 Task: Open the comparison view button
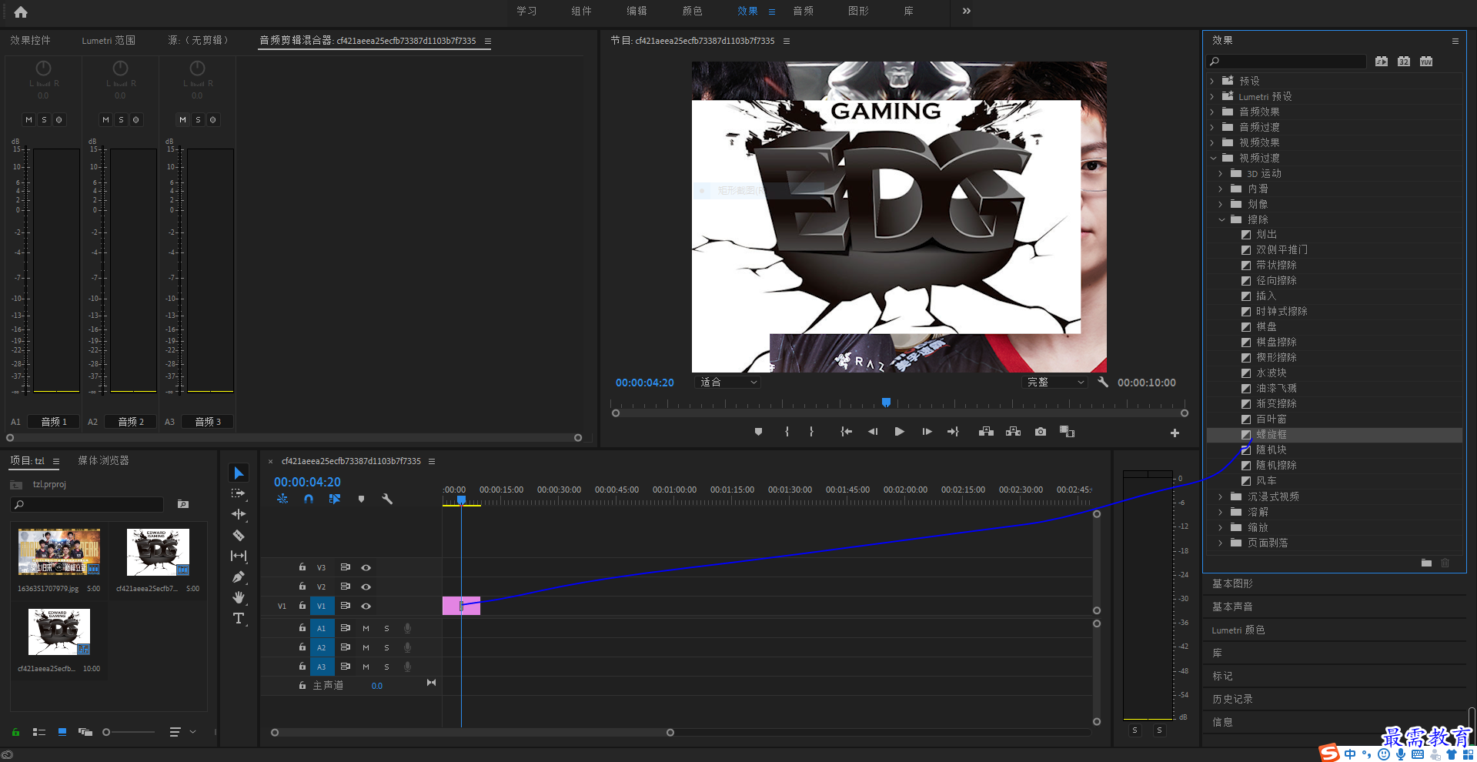click(x=1067, y=432)
